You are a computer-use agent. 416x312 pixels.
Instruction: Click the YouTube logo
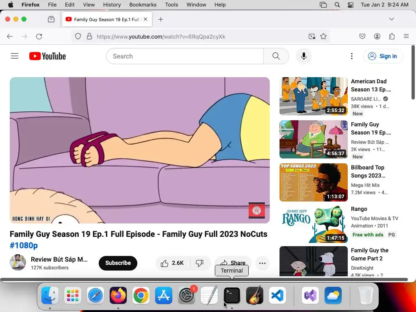tap(48, 56)
